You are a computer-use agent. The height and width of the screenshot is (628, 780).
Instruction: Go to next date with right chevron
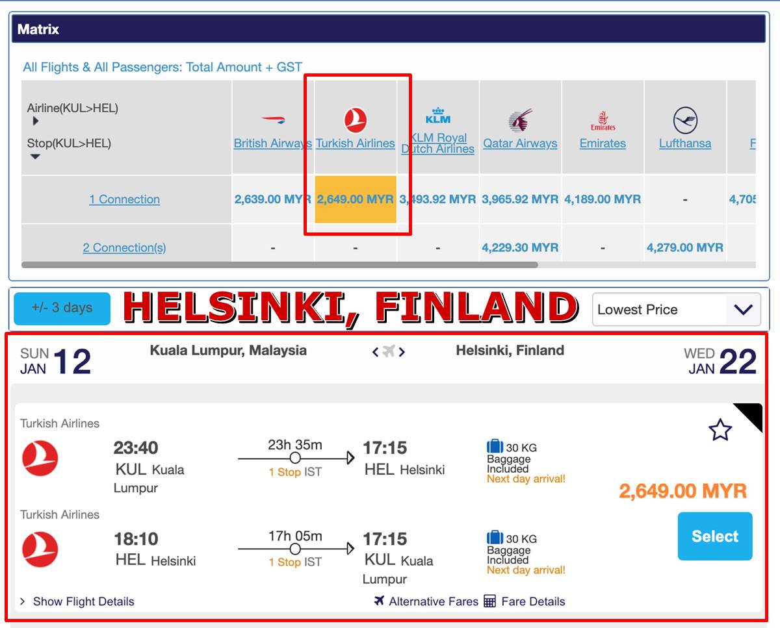402,352
